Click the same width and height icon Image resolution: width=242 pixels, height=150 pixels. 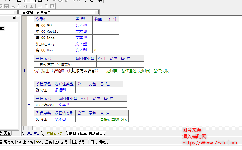pyautogui.click(x=52, y=6)
